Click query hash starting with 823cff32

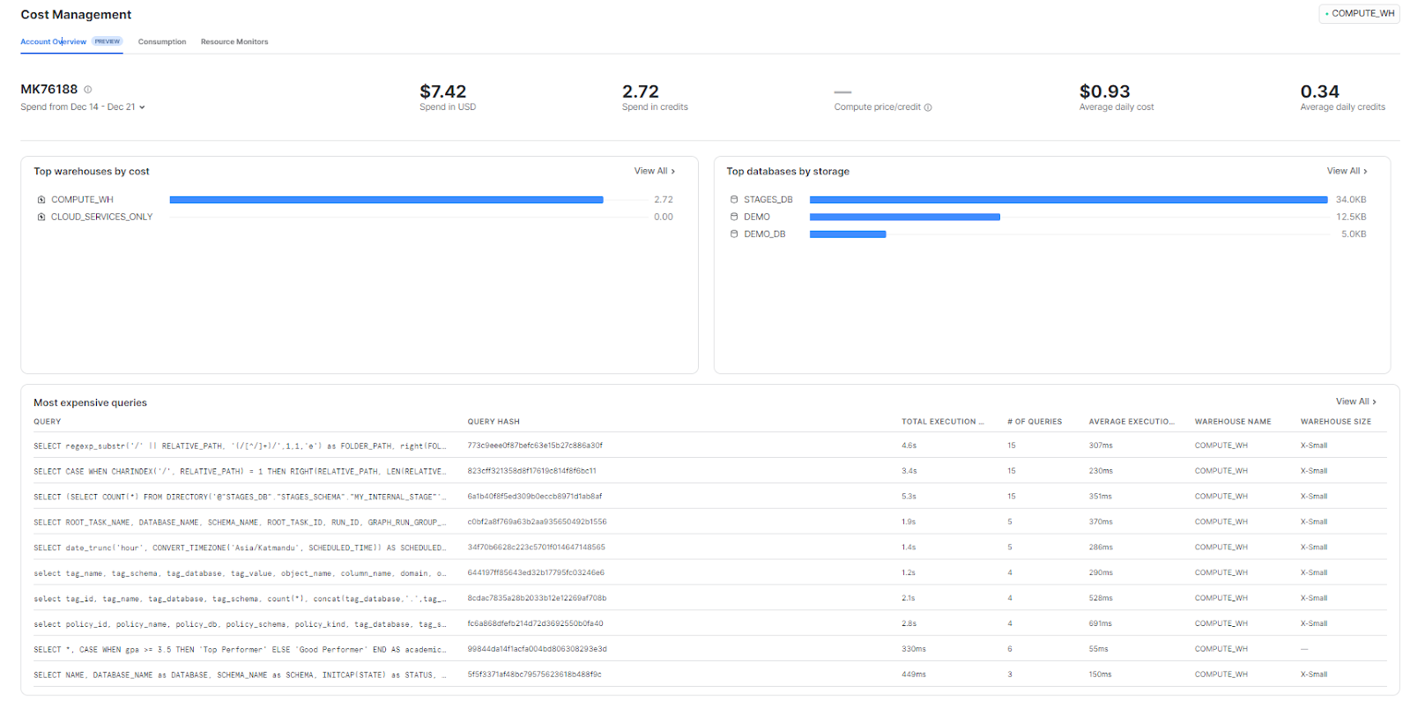(531, 471)
